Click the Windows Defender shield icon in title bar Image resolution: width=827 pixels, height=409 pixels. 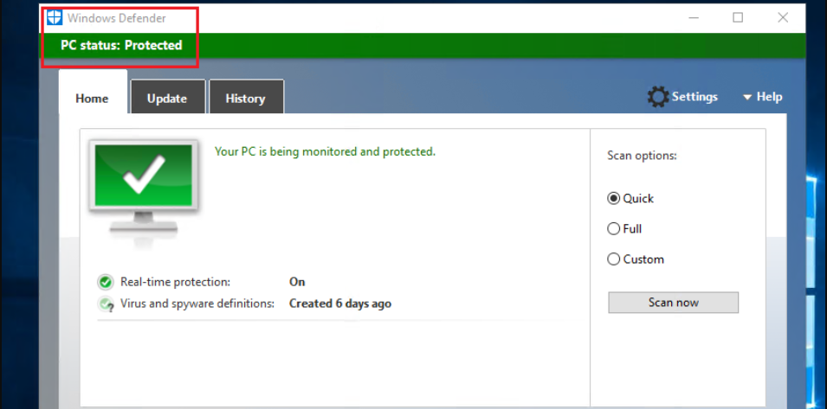[55, 18]
